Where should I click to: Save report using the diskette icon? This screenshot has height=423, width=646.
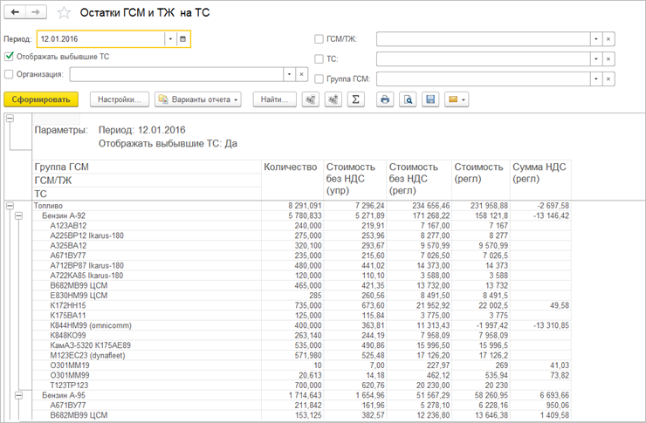pos(430,99)
